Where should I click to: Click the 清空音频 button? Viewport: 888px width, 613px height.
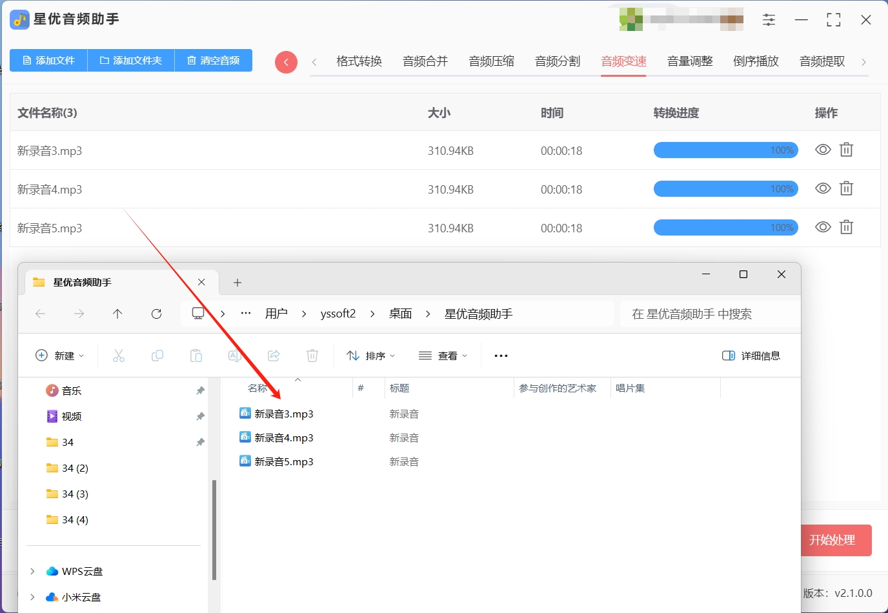[x=214, y=61]
